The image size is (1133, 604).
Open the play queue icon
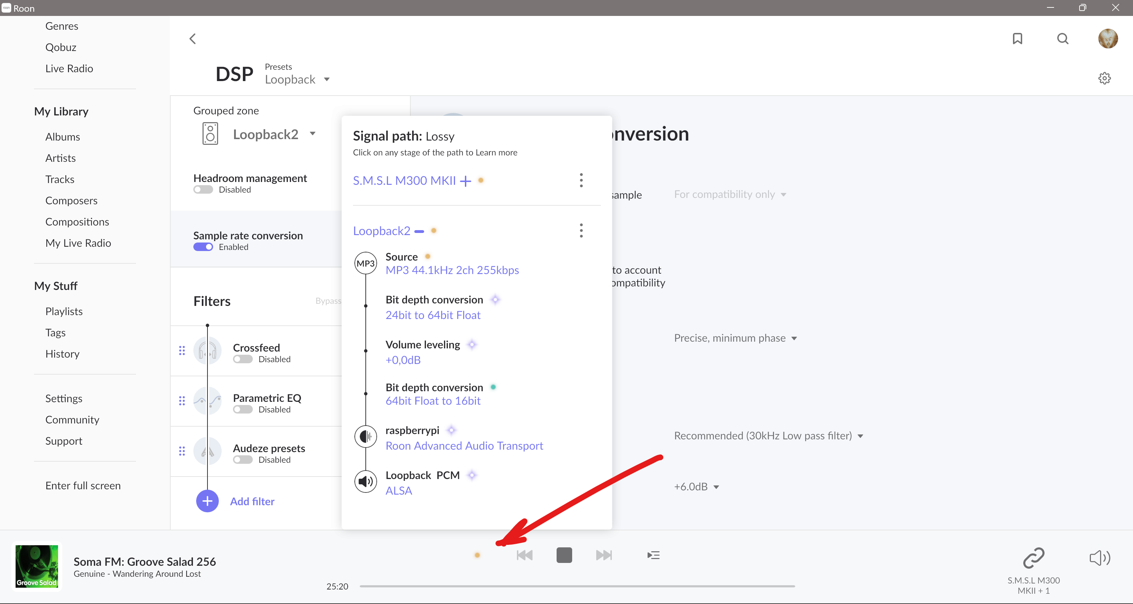[x=654, y=555]
